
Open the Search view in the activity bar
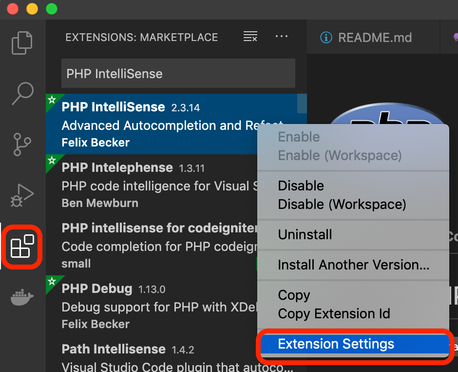click(22, 93)
